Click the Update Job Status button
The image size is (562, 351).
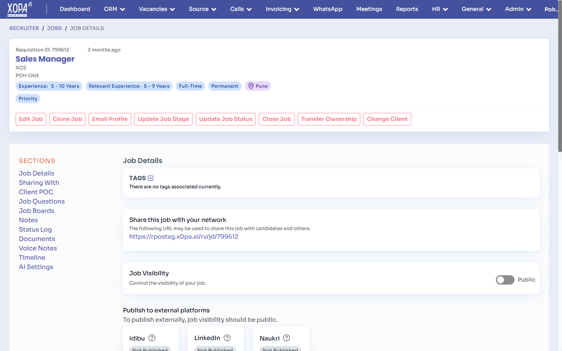(226, 119)
